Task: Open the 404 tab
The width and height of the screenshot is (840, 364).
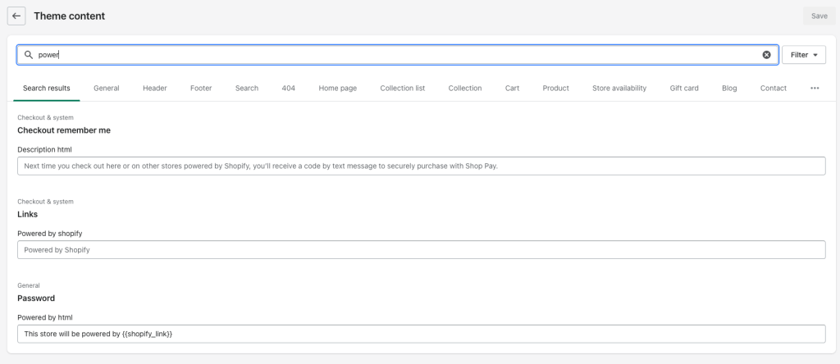Action: pyautogui.click(x=288, y=89)
